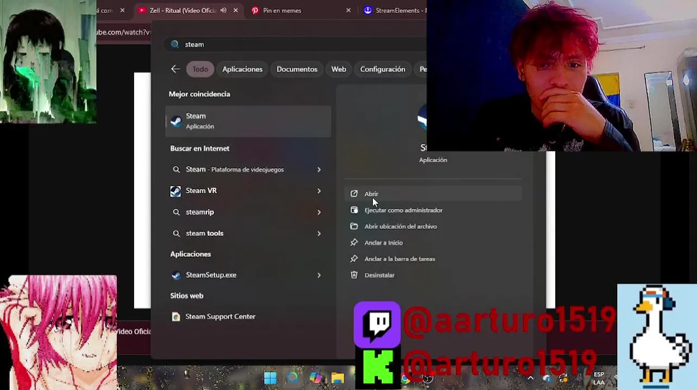
Task: Click the folder icon for file location
Action: pos(354,226)
